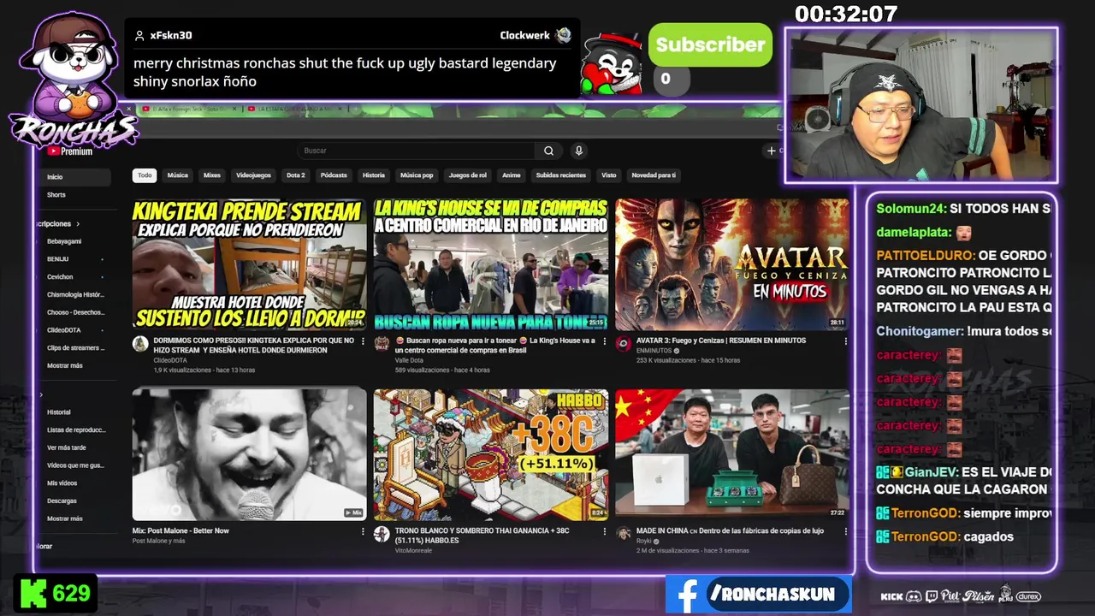Open the more-options menu for the La King's House video
The width and height of the screenshot is (1095, 616).
[604, 341]
